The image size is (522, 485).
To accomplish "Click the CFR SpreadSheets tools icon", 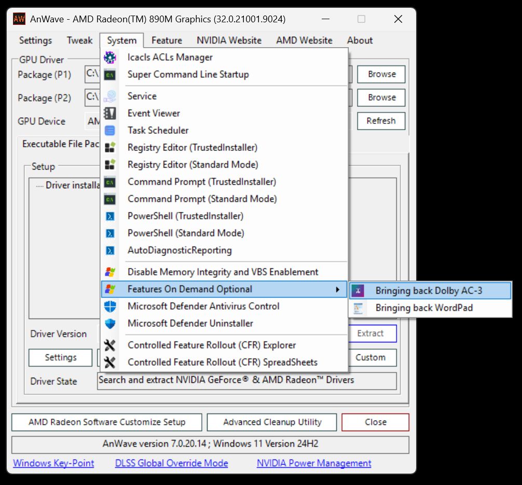I will pyautogui.click(x=110, y=362).
